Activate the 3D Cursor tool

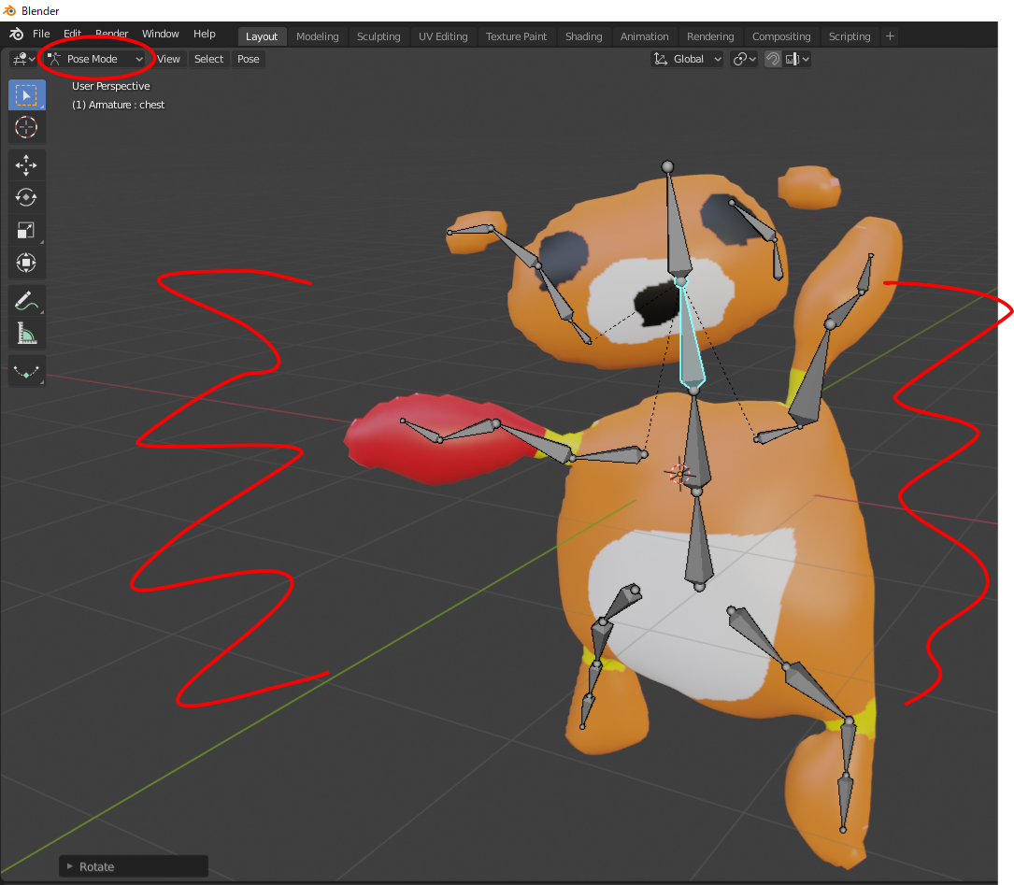click(x=26, y=127)
